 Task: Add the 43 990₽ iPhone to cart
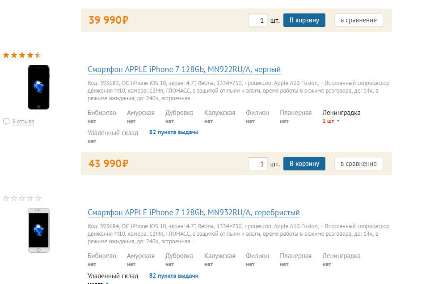tap(304, 164)
